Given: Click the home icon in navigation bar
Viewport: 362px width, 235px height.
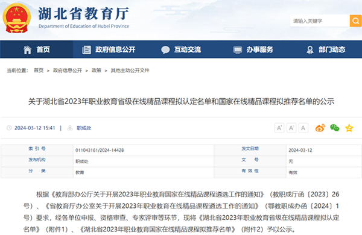Looking at the screenshot, I should tap(28, 49).
